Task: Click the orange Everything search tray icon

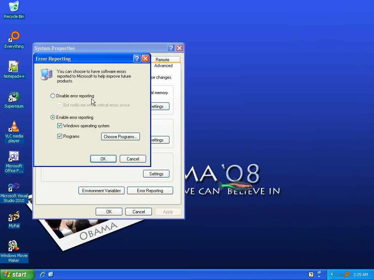Action: click(347, 275)
